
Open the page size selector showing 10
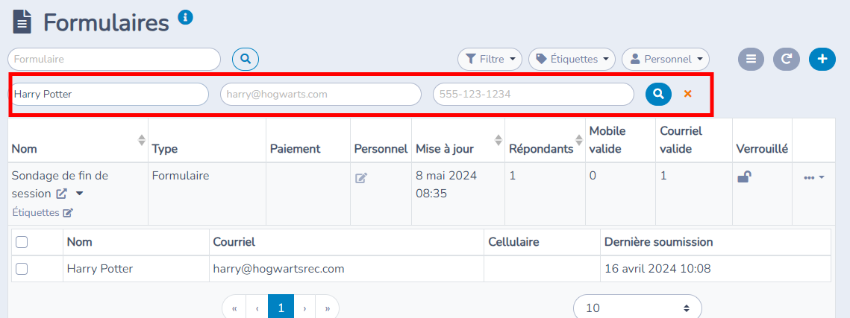point(637,308)
